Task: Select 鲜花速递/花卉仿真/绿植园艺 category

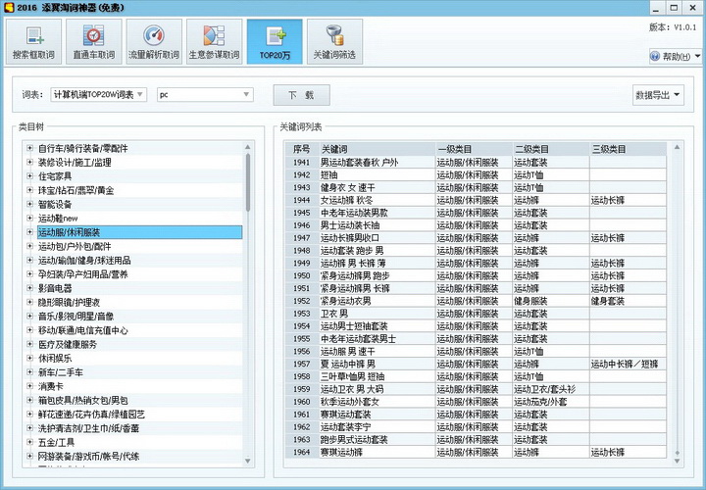Action: click(x=91, y=414)
